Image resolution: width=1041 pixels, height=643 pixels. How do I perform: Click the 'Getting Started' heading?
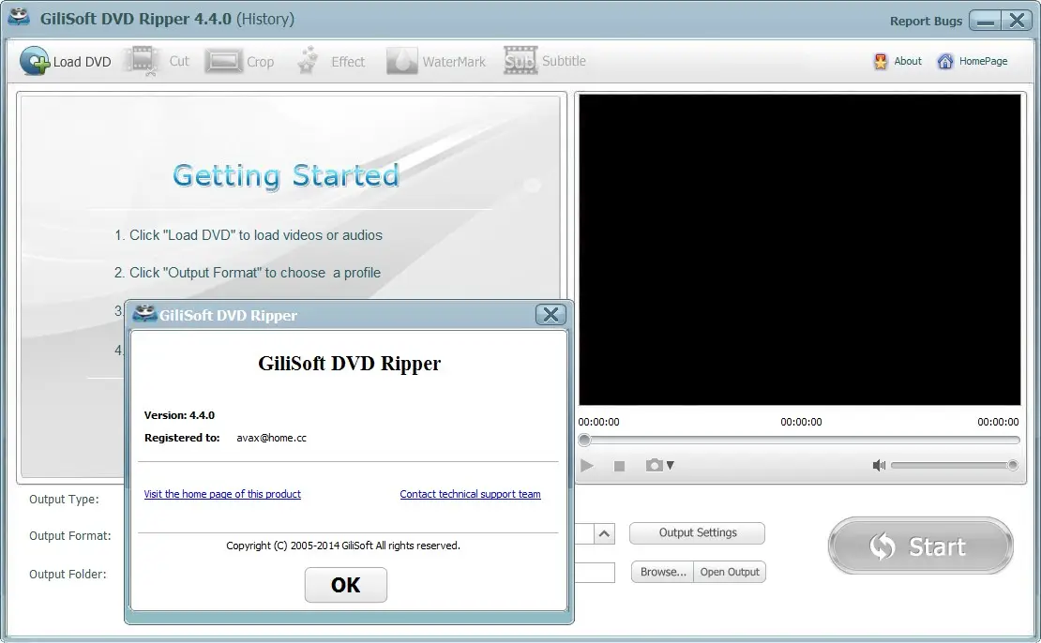(286, 176)
